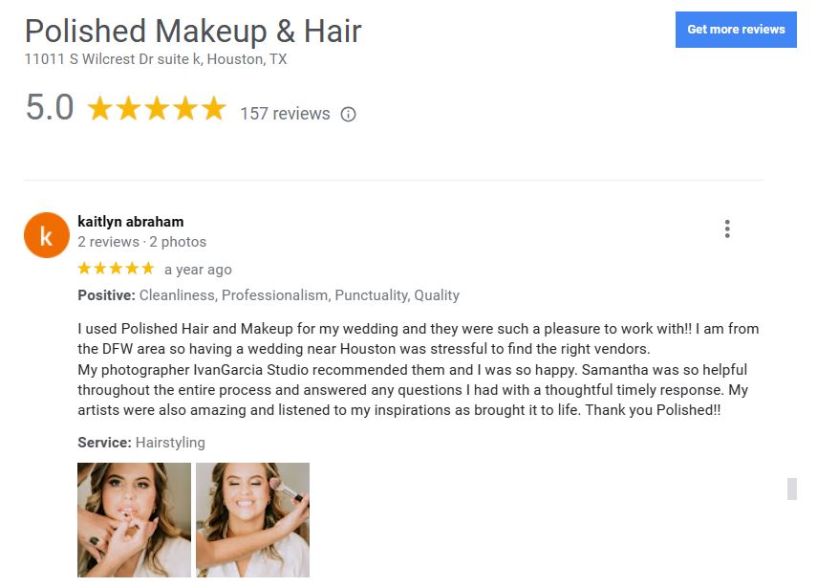Open the three-dot menu on kaitlyn's review
Viewport: 817px width, 587px height.
tap(727, 228)
